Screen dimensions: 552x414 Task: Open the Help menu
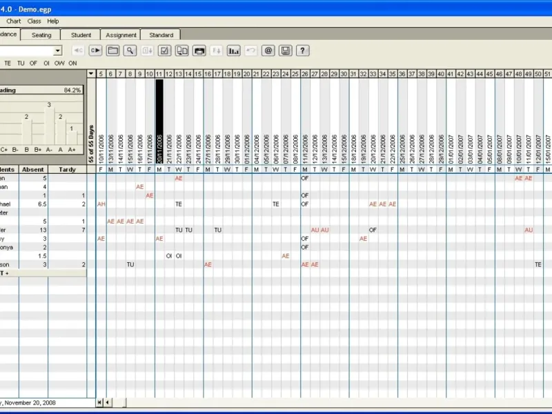(53, 21)
